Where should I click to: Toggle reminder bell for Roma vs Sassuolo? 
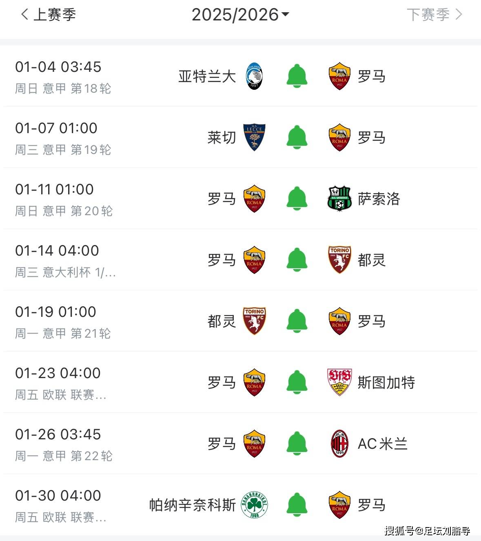pyautogui.click(x=297, y=199)
